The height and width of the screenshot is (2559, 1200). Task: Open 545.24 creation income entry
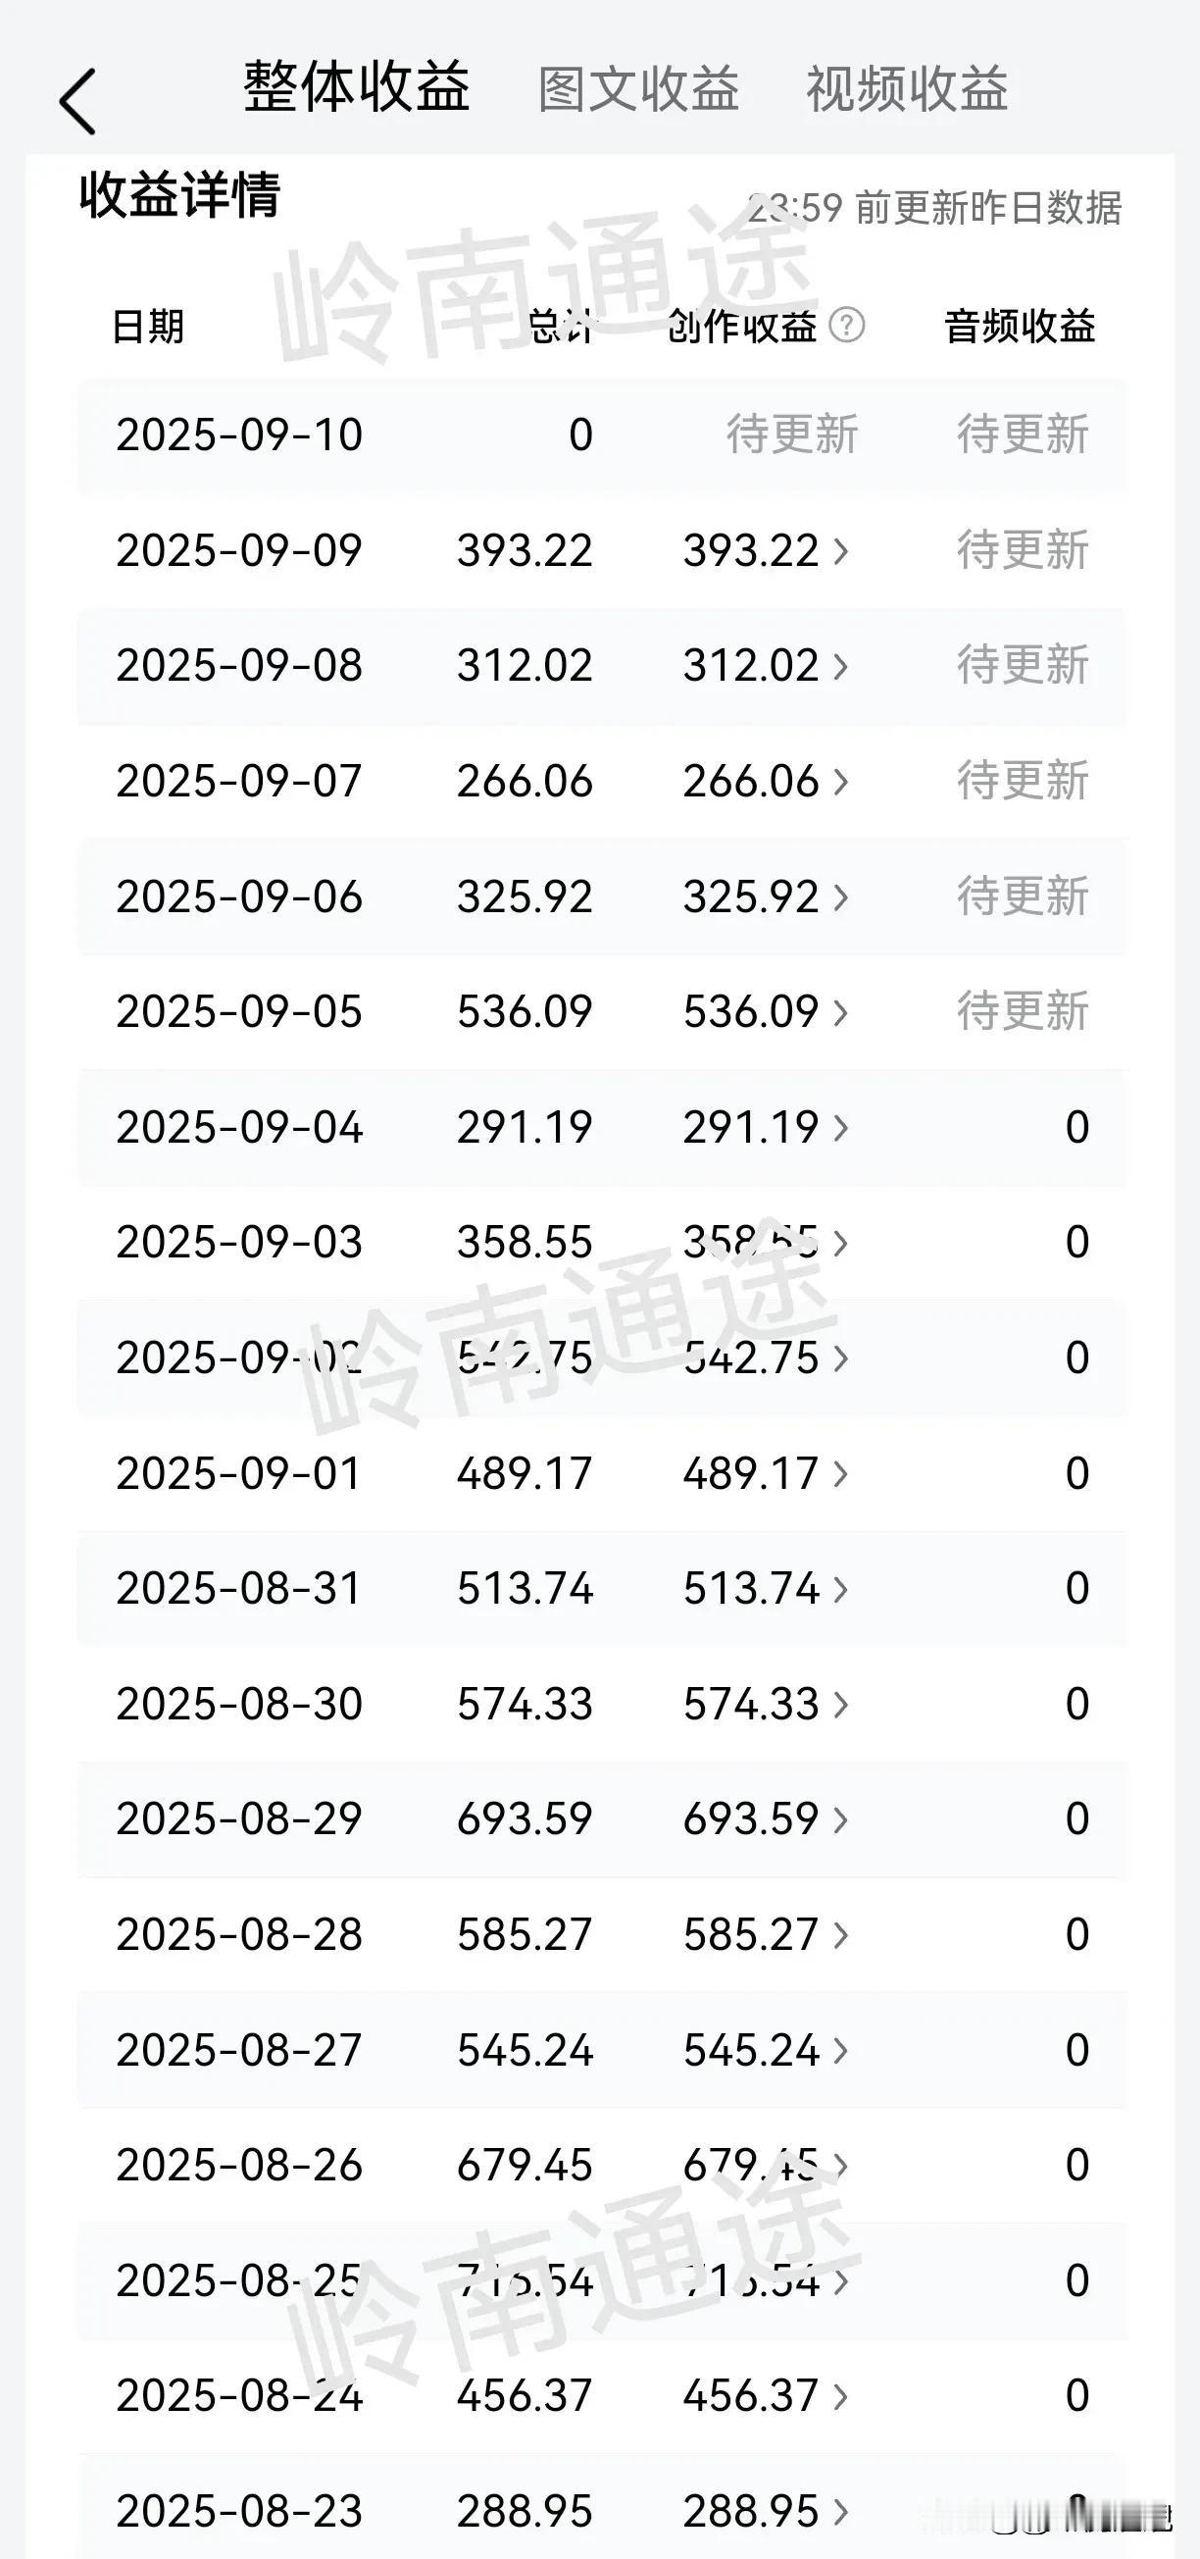click(841, 2048)
